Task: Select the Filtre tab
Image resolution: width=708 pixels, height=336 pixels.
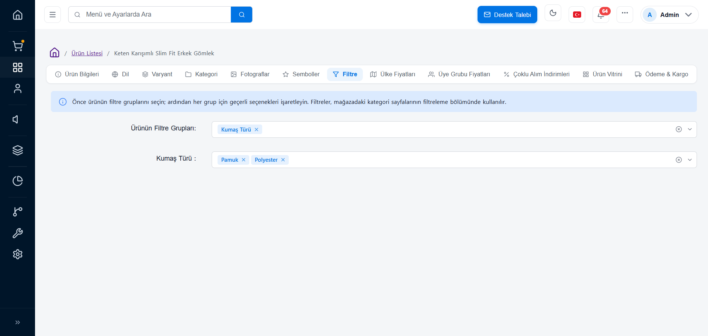Action: pos(345,74)
